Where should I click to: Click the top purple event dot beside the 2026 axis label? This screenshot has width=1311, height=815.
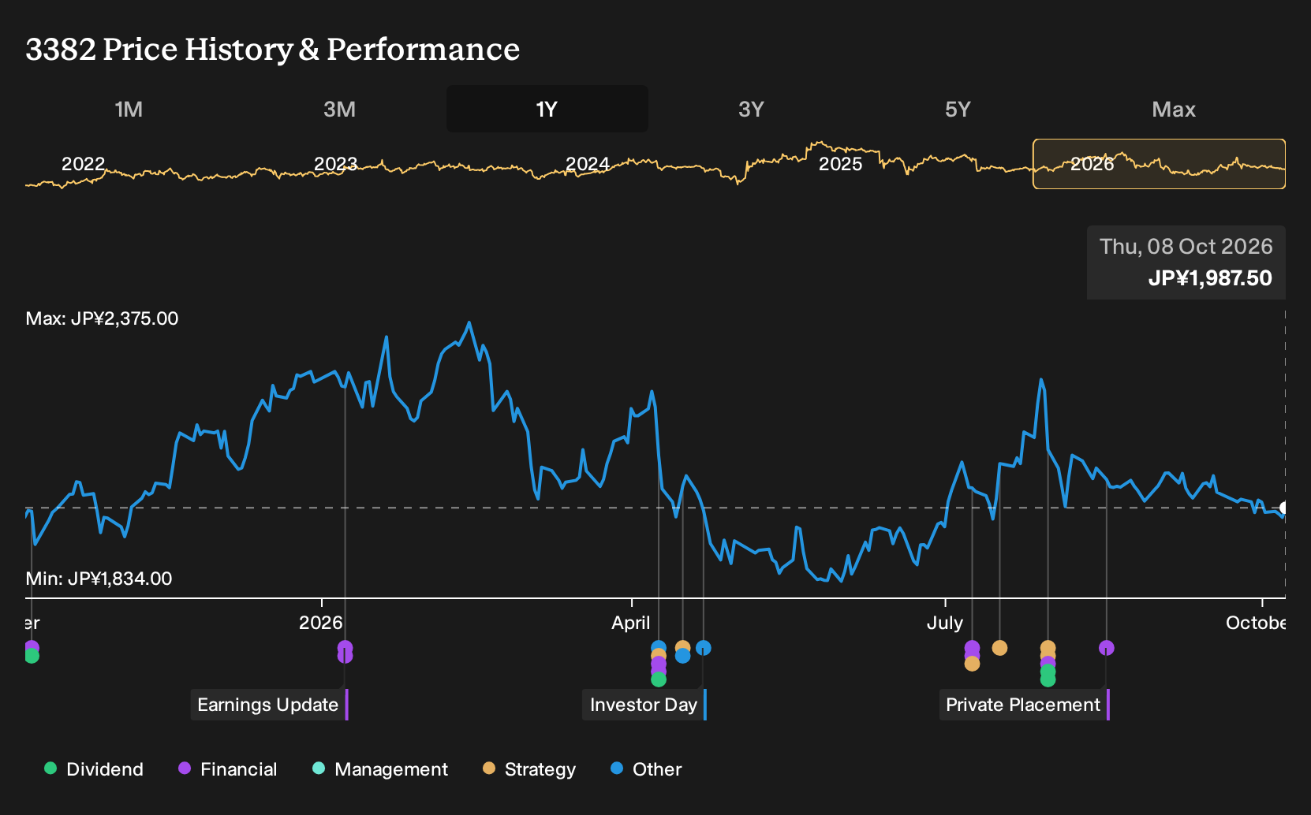click(x=345, y=648)
